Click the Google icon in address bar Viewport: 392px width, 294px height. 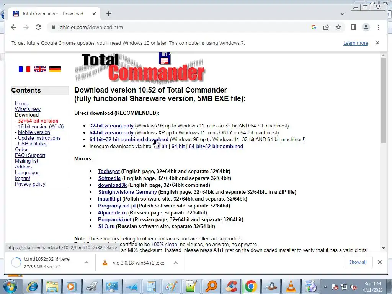coord(314,27)
